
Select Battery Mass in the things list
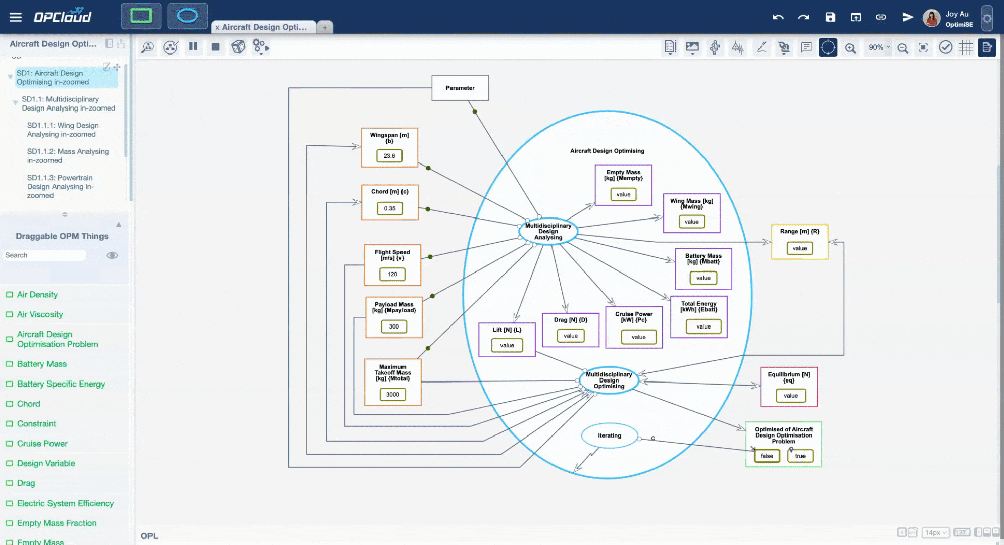[41, 364]
